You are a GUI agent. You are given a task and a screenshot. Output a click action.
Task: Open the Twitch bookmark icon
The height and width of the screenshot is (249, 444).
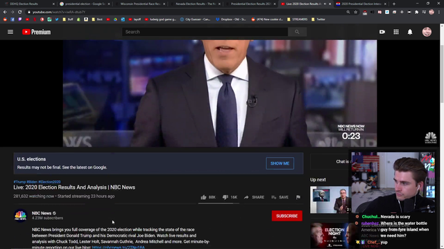[20, 19]
